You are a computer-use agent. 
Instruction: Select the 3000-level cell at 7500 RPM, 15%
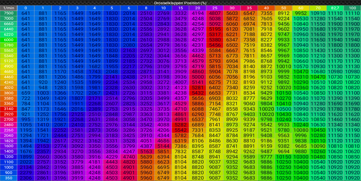[x=181, y=13]
